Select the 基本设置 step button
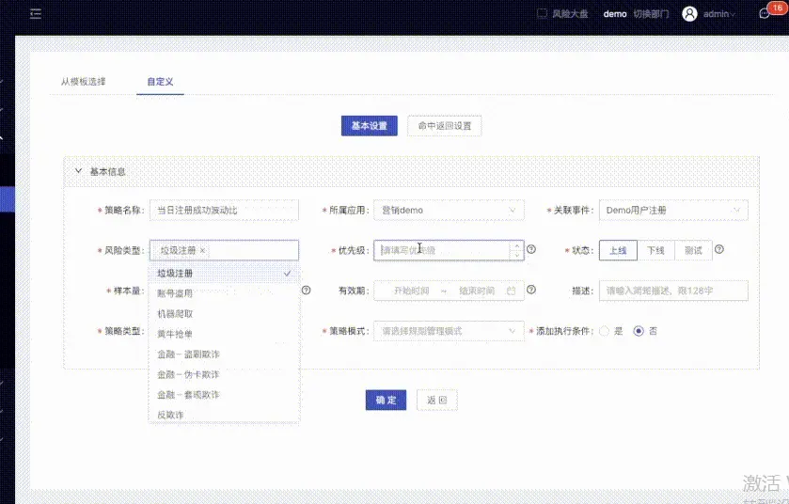789x504 pixels. tap(370, 126)
